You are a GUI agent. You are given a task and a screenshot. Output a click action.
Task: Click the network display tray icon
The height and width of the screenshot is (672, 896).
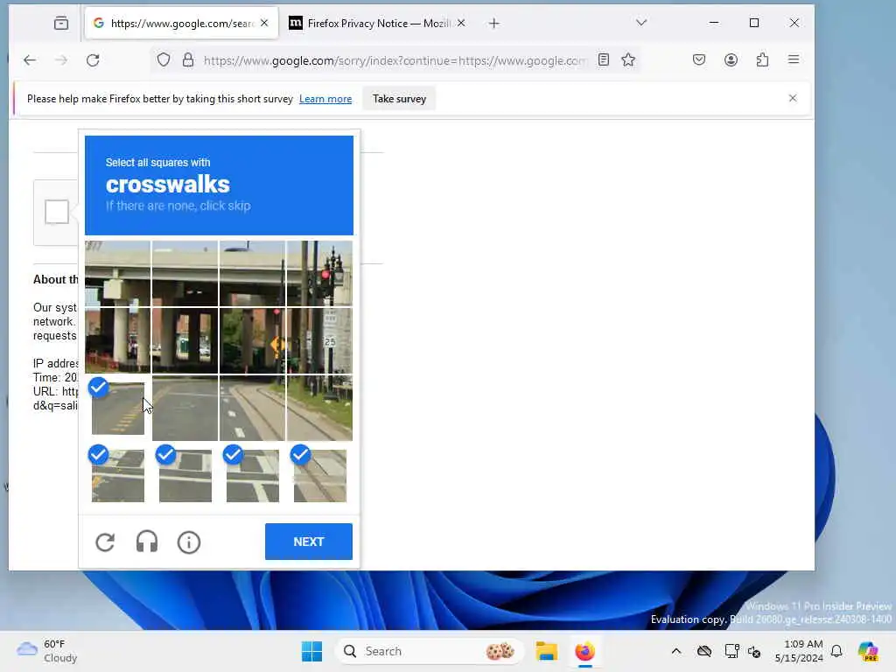pos(731,651)
